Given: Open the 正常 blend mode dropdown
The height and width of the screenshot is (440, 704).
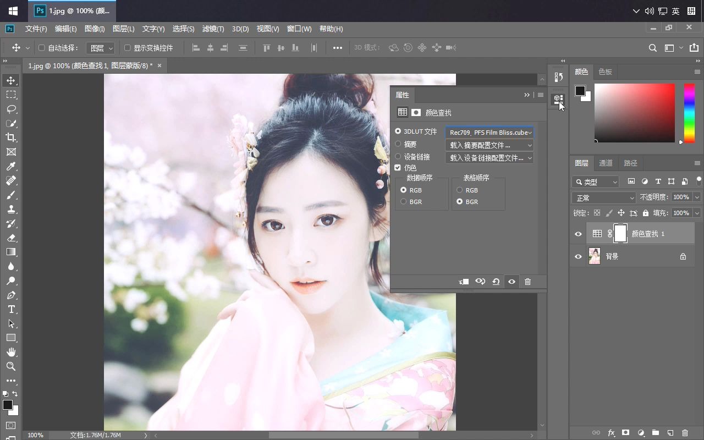Looking at the screenshot, I should click(604, 198).
